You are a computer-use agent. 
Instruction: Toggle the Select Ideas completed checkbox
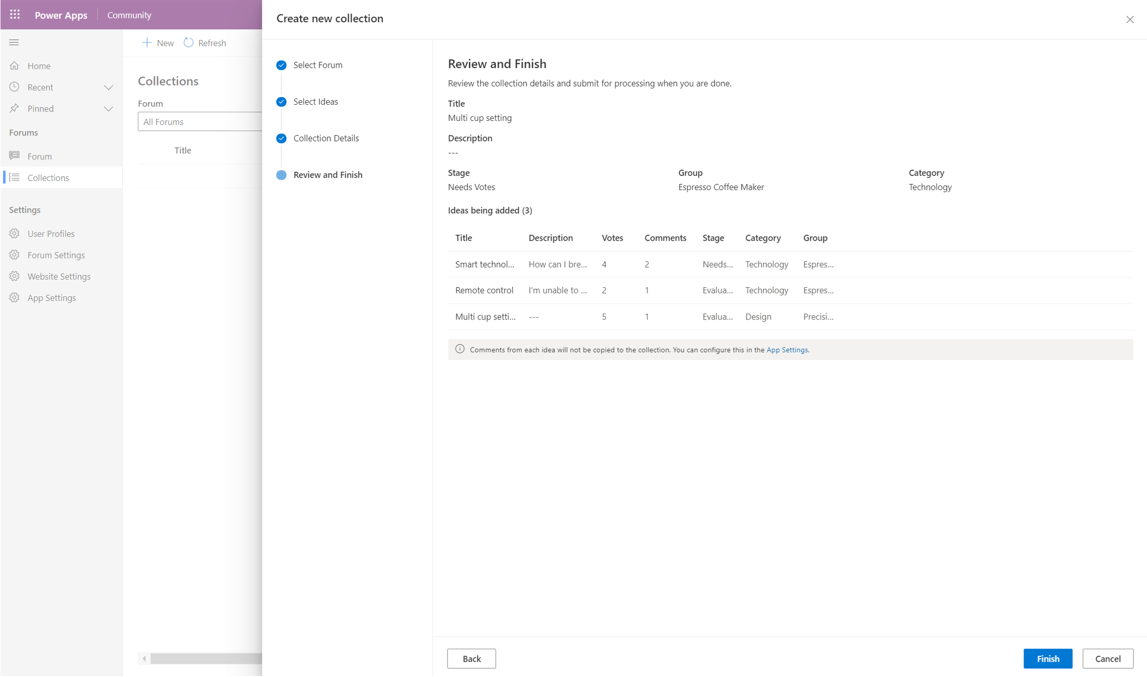(x=281, y=101)
